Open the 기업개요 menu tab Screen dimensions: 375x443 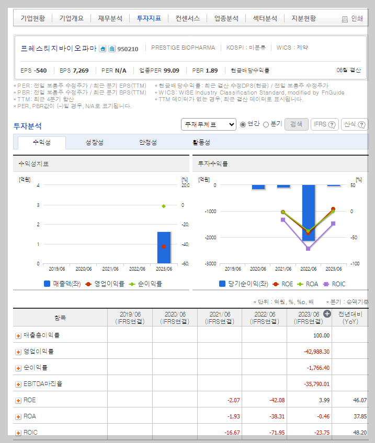click(x=72, y=18)
